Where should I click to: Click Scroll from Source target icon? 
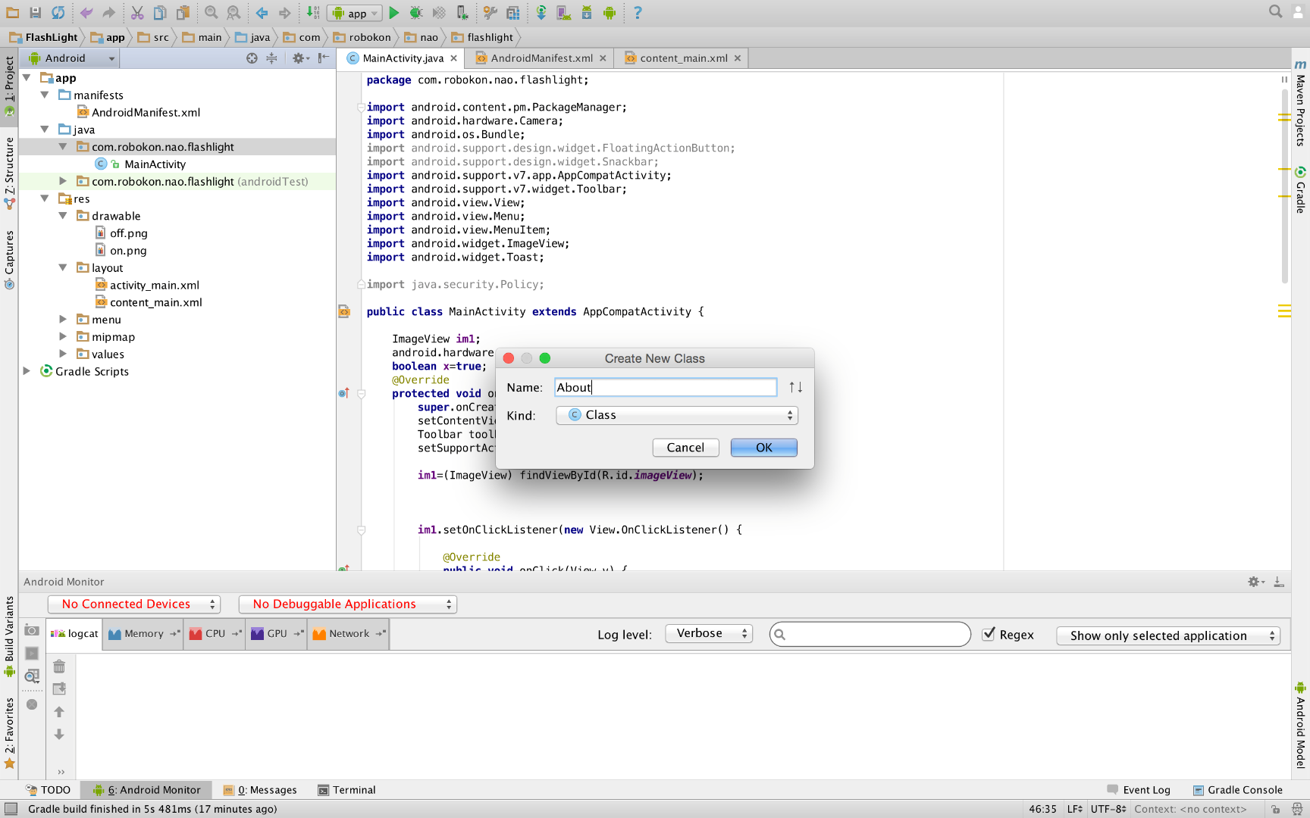point(252,58)
